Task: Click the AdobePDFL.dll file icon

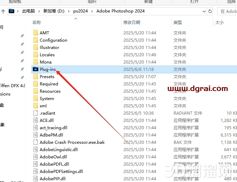Action: (x=36, y=164)
